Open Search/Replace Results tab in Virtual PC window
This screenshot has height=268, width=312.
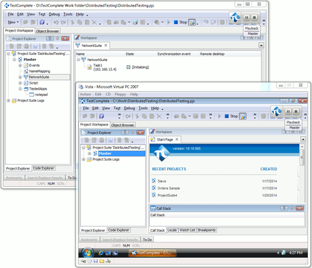(x=120, y=240)
